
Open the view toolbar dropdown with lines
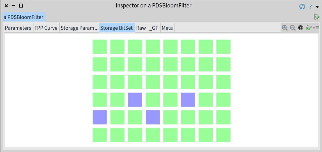(316, 28)
